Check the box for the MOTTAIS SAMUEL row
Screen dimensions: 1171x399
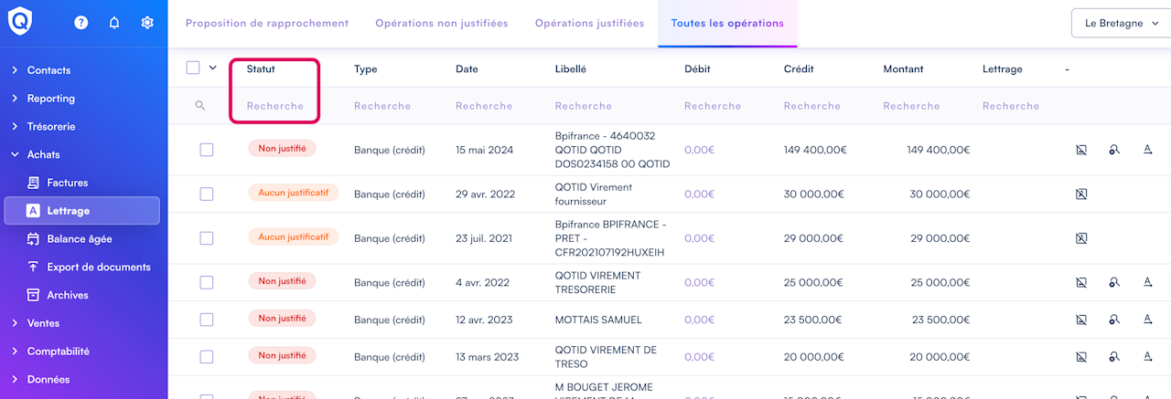click(x=207, y=320)
